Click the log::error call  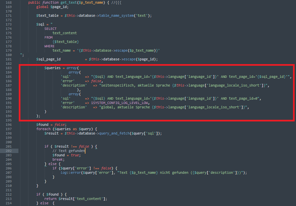(x=72, y=172)
